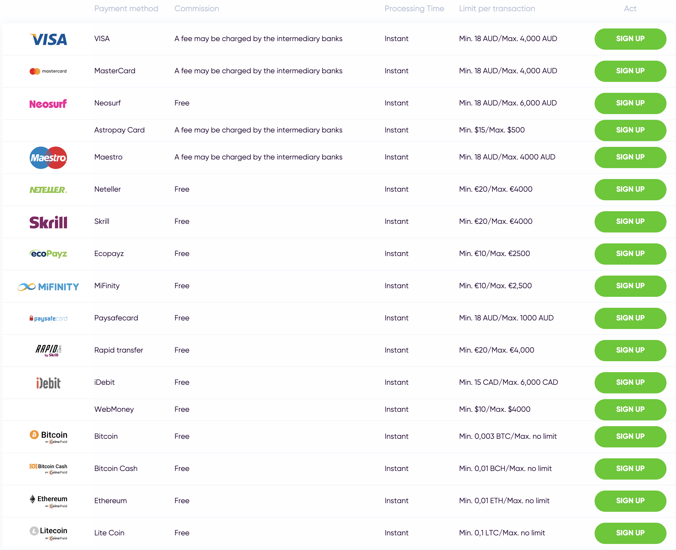Click the Bitcoin Cash CoinsPaid logo
This screenshot has height=550, width=676.
coord(48,469)
